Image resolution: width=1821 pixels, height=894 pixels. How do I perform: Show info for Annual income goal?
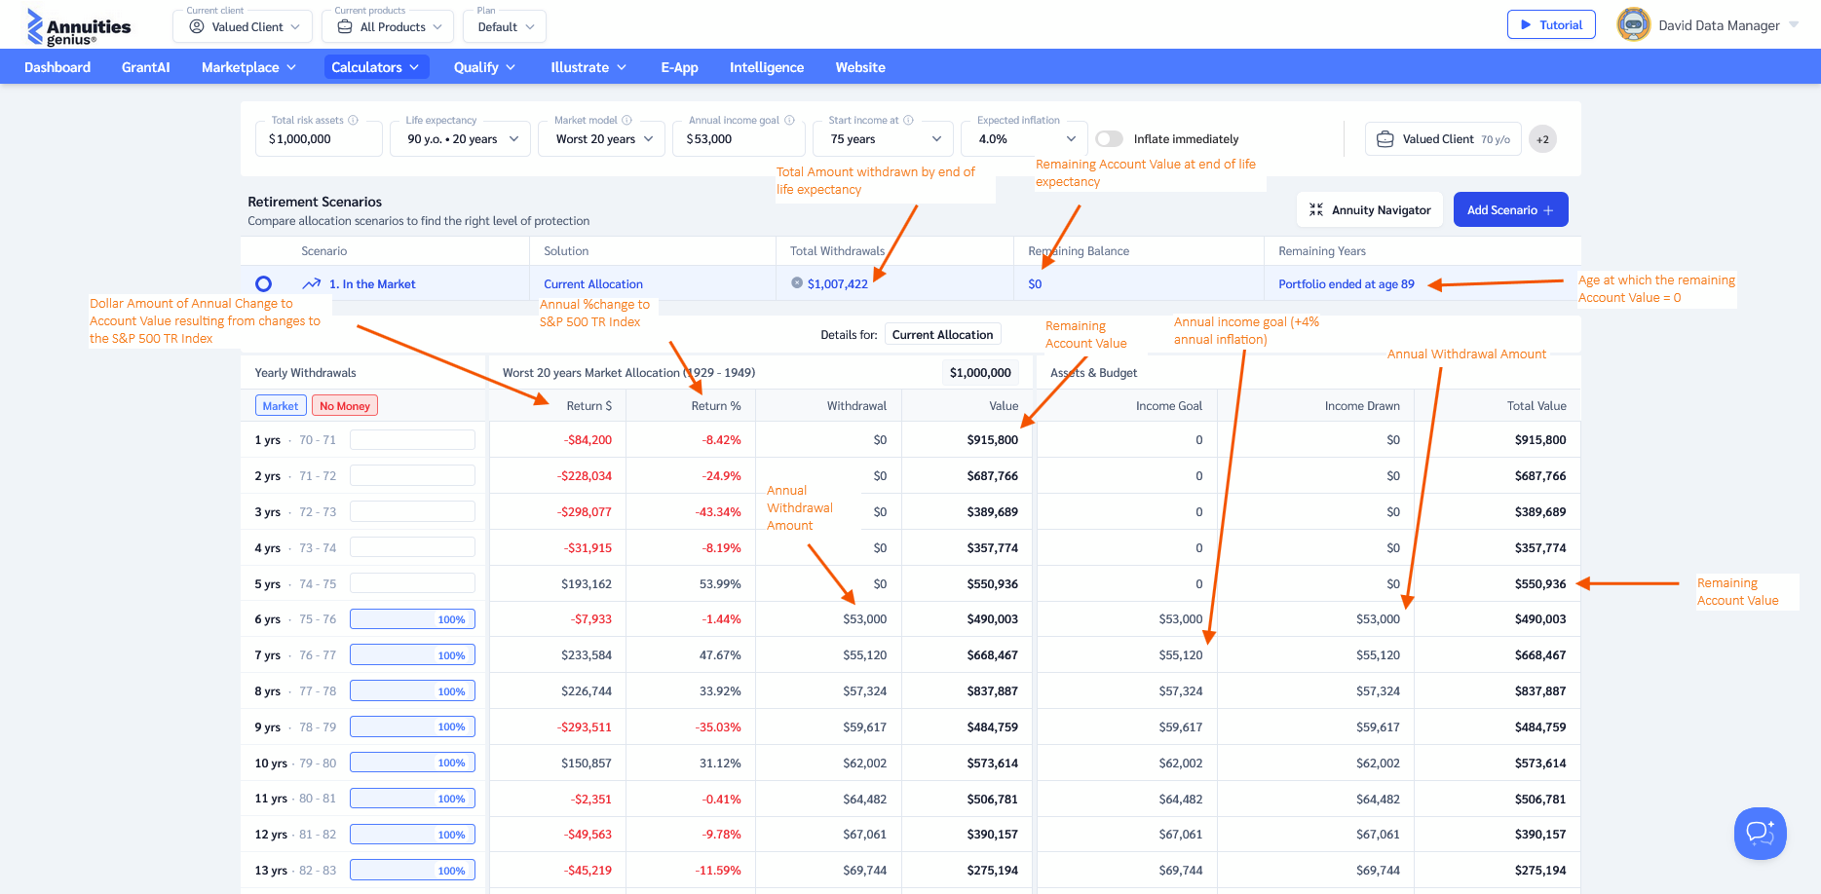coord(789,120)
